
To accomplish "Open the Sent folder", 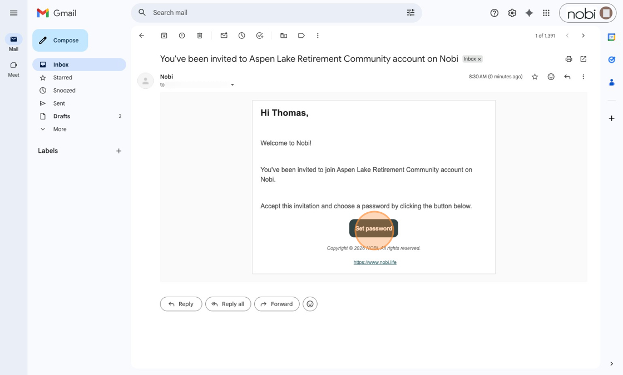I will click(x=59, y=103).
